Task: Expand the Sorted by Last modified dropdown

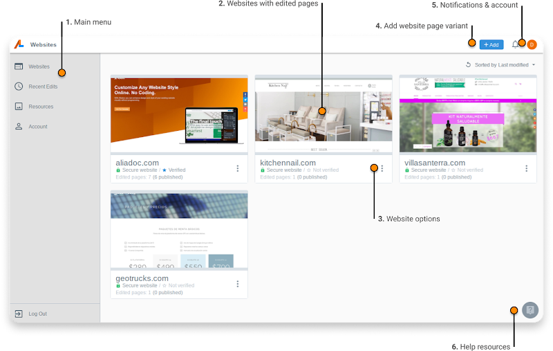Action: click(x=505, y=64)
